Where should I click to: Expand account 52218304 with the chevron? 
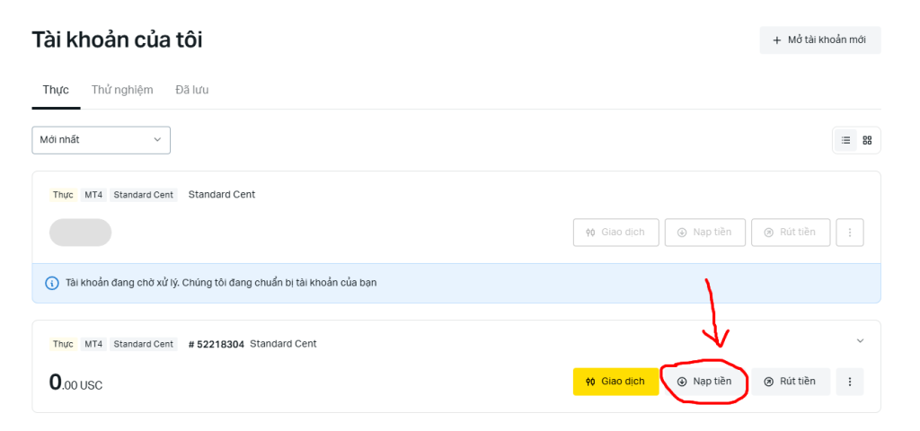point(860,341)
